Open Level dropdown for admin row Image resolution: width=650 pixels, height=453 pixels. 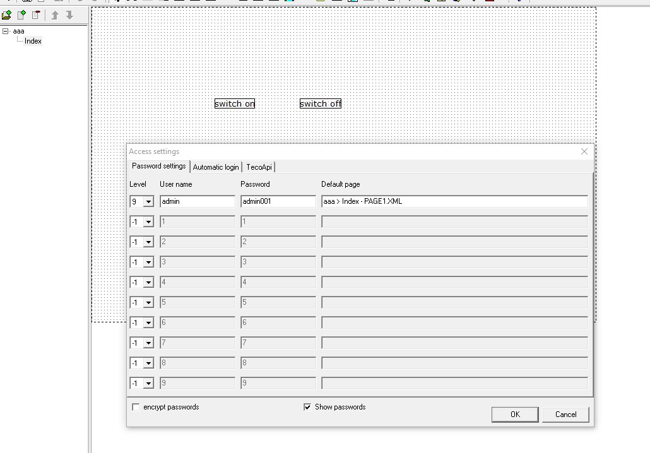tap(148, 201)
